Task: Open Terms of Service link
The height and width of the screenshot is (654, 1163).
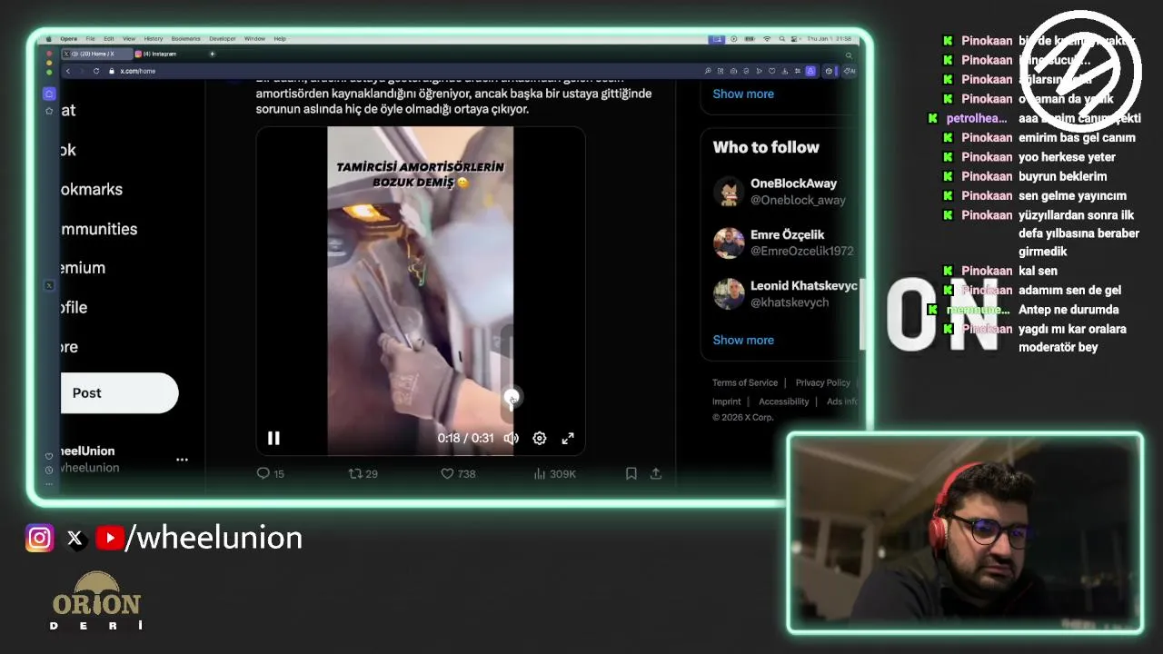Action: [x=745, y=382]
